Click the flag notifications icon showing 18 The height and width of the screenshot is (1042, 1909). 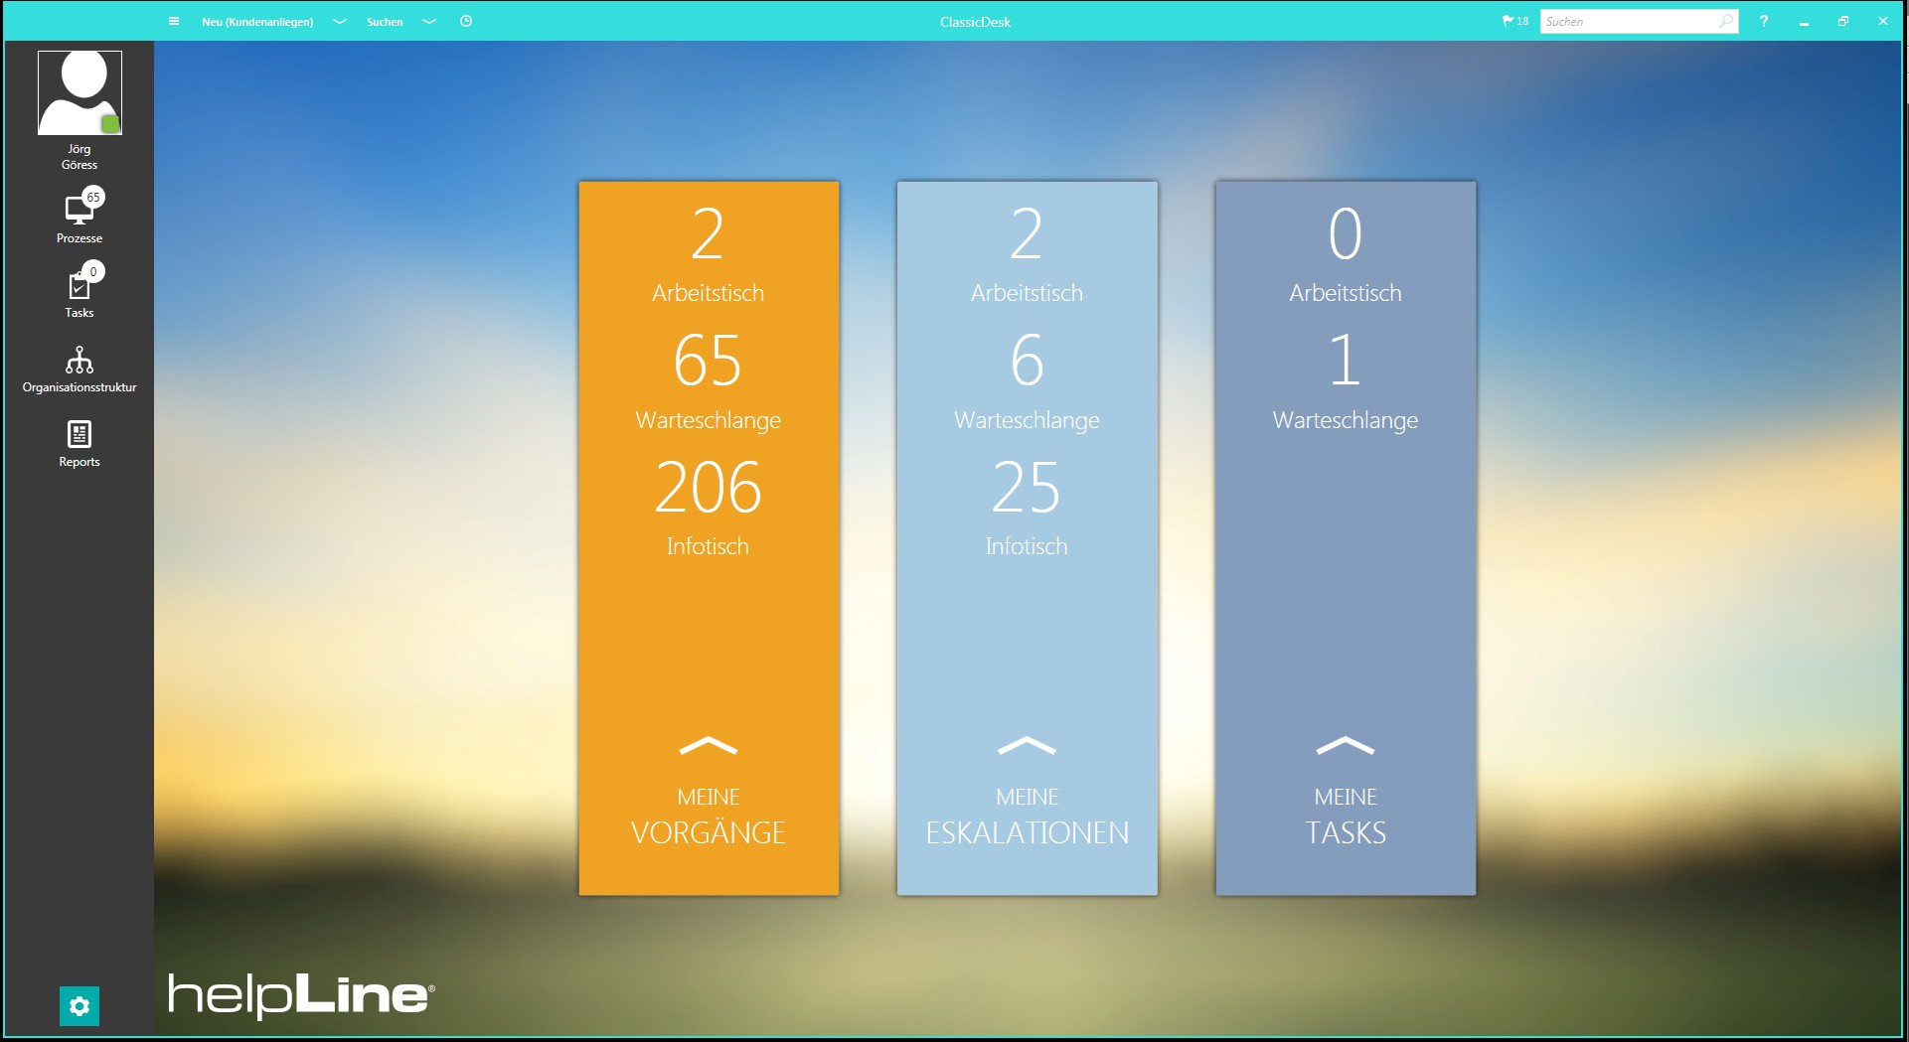point(1515,21)
